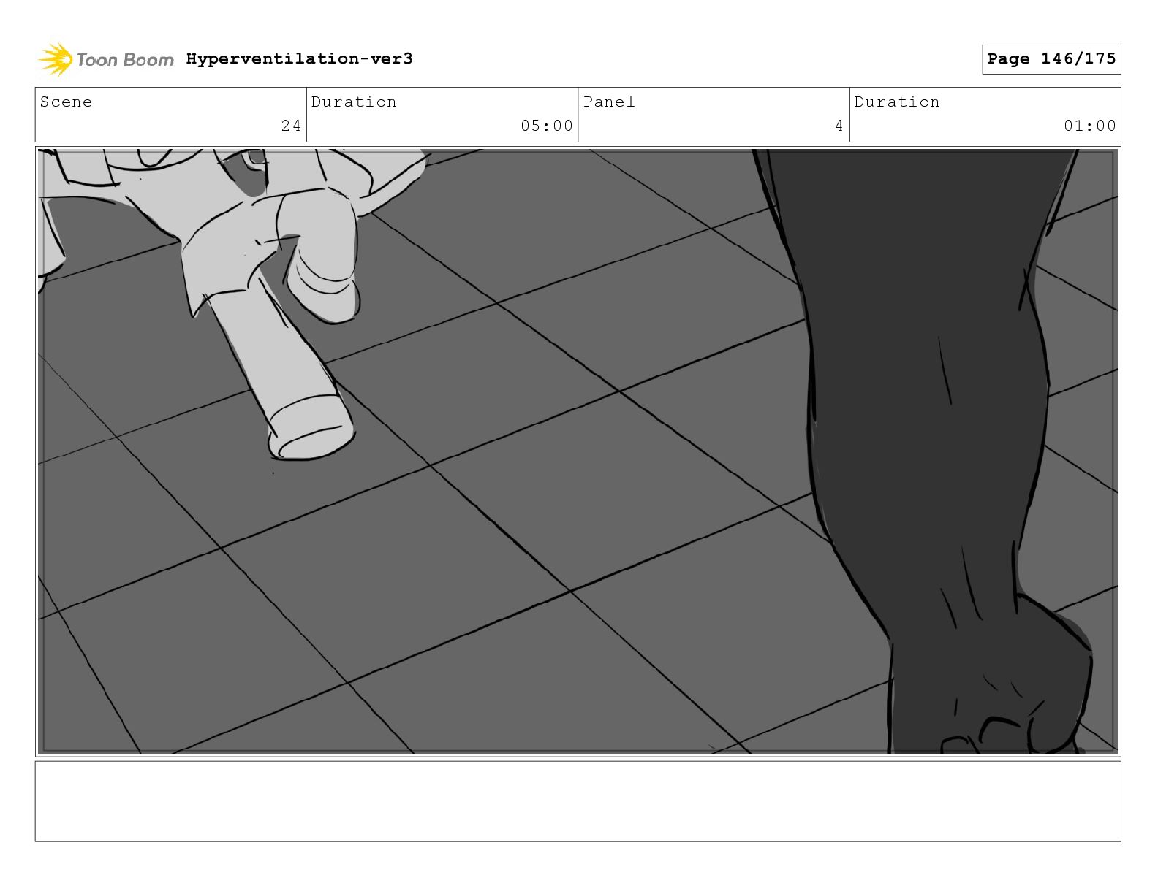Select the project title Hyperventilation-ver3
This screenshot has width=1158, height=894.
[x=299, y=58]
